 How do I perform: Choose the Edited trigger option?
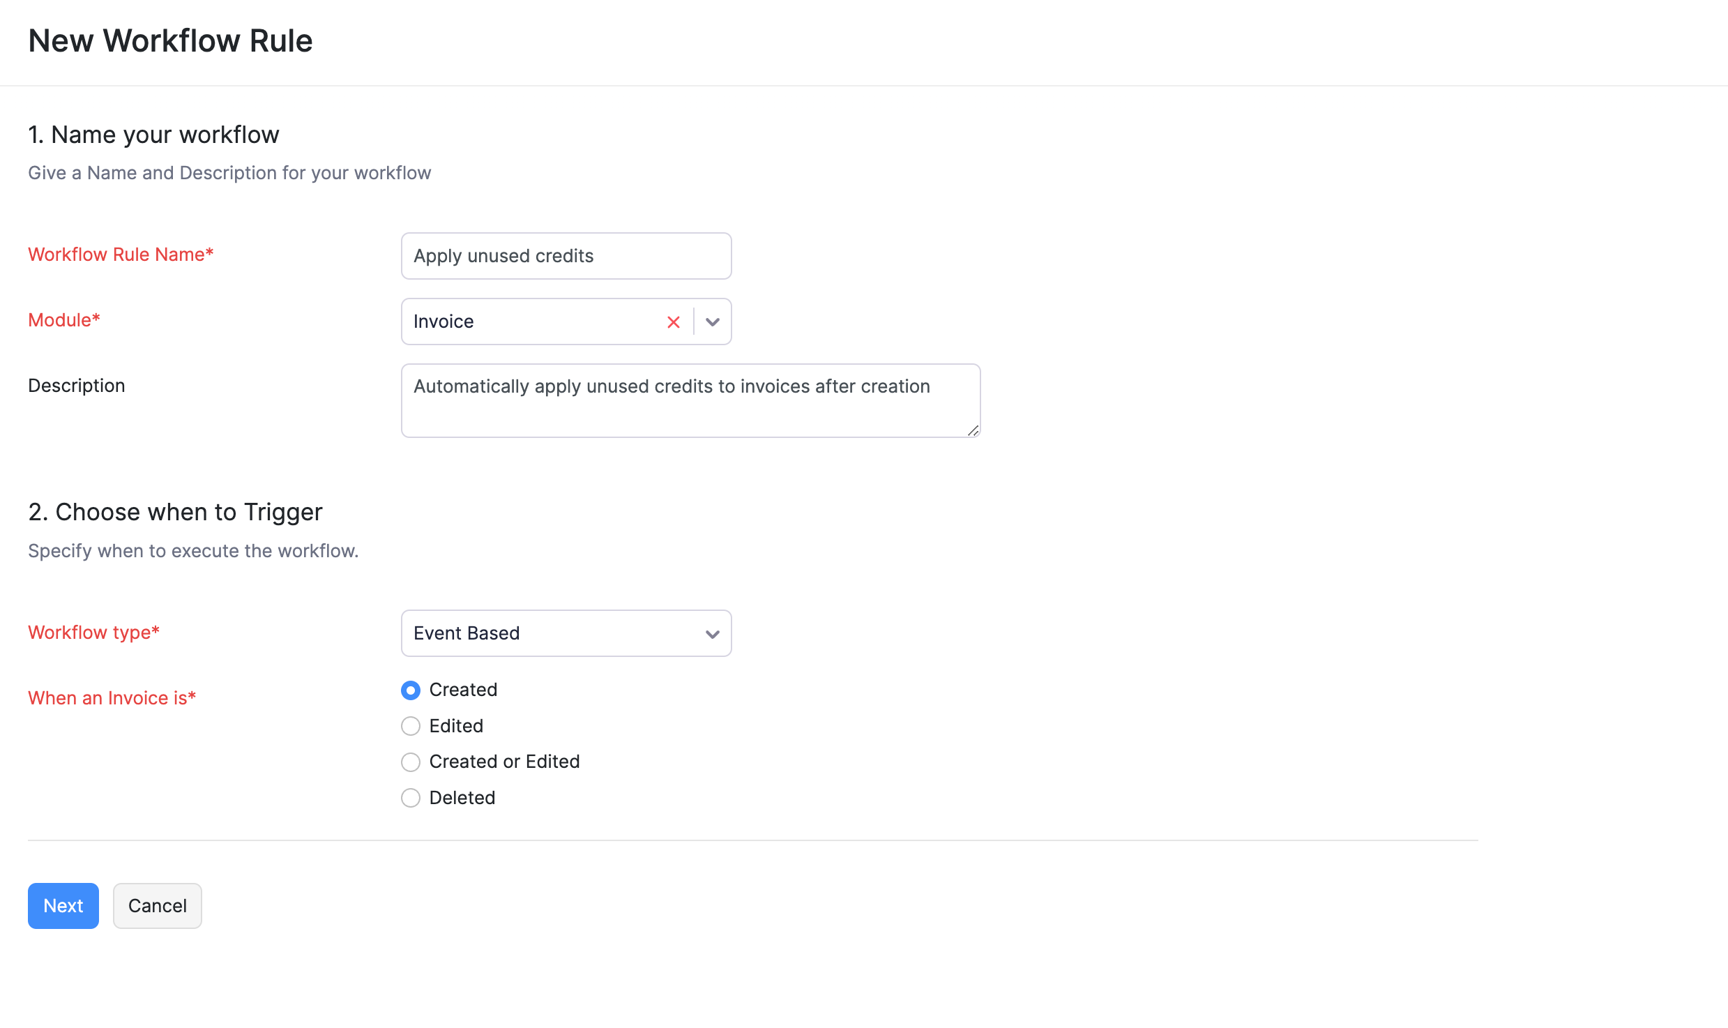pyautogui.click(x=411, y=726)
